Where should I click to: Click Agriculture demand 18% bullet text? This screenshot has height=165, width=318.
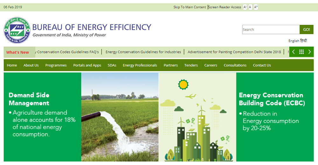click(x=42, y=123)
